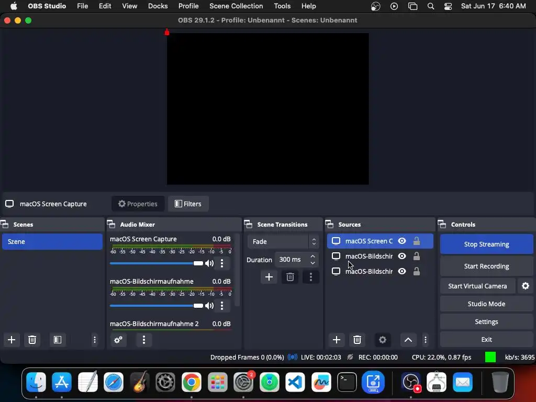Open Scenes panel three-dot options
536x402 pixels.
95,340
